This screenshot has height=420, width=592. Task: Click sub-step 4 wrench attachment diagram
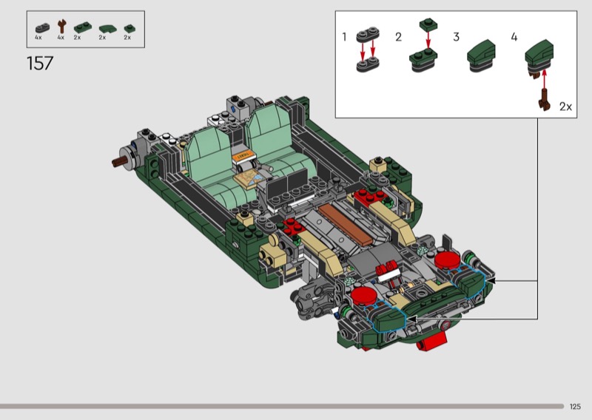(x=539, y=75)
